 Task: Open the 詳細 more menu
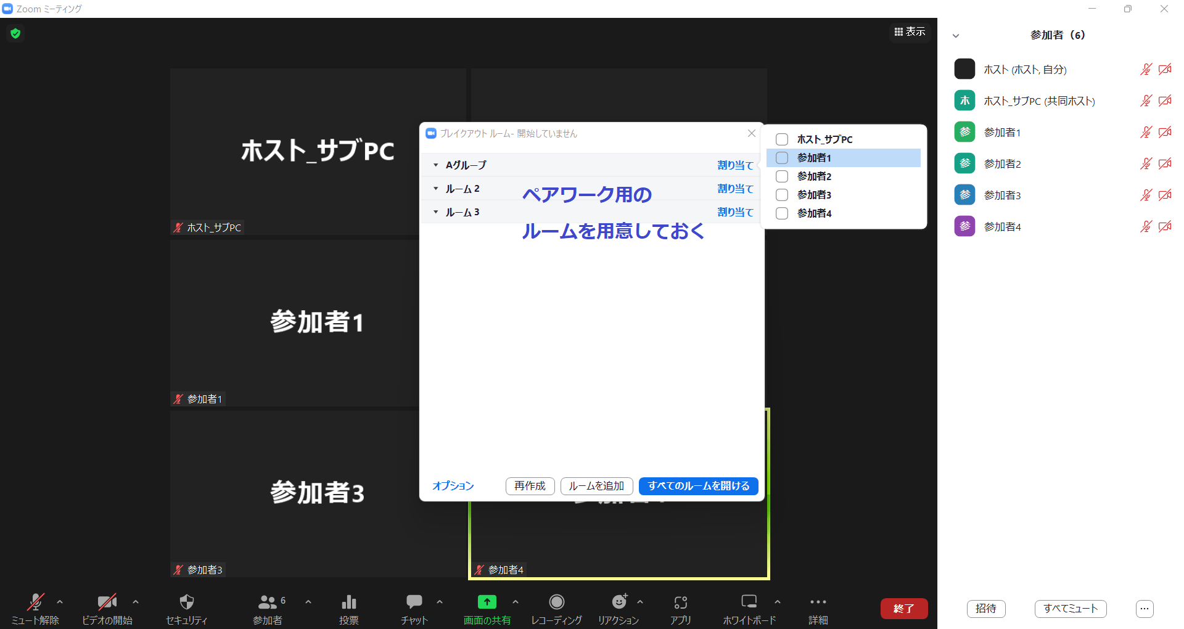[x=818, y=602]
